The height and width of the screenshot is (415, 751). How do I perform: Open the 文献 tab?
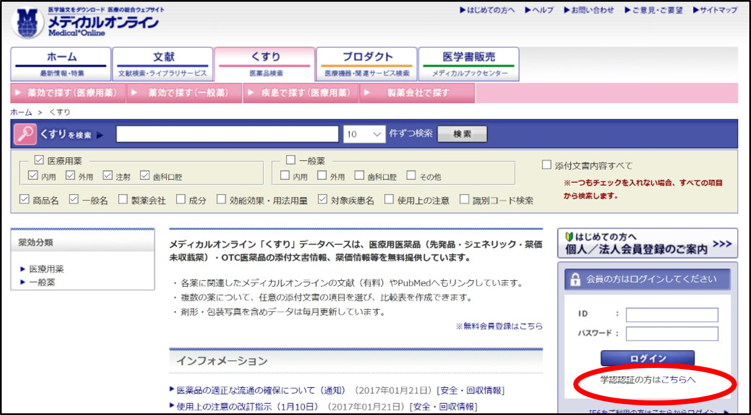coord(163,64)
